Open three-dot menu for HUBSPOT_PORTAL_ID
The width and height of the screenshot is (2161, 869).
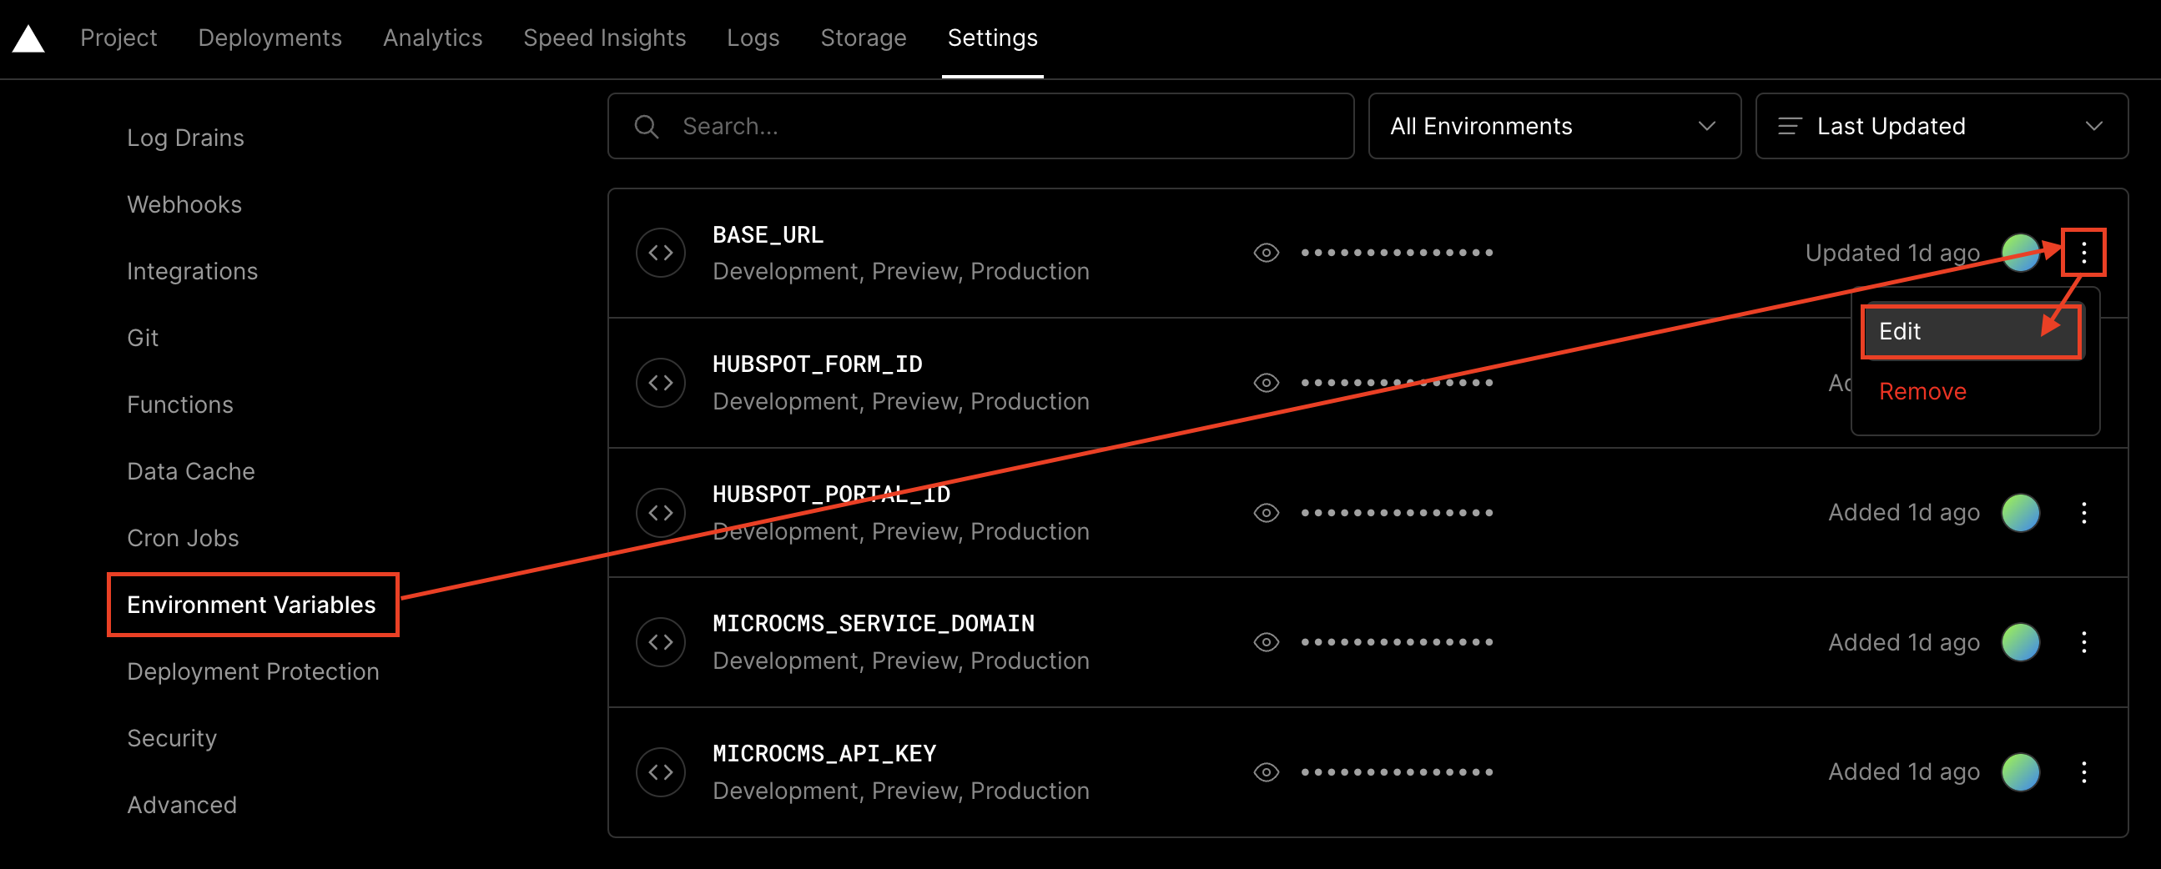coord(2083,513)
